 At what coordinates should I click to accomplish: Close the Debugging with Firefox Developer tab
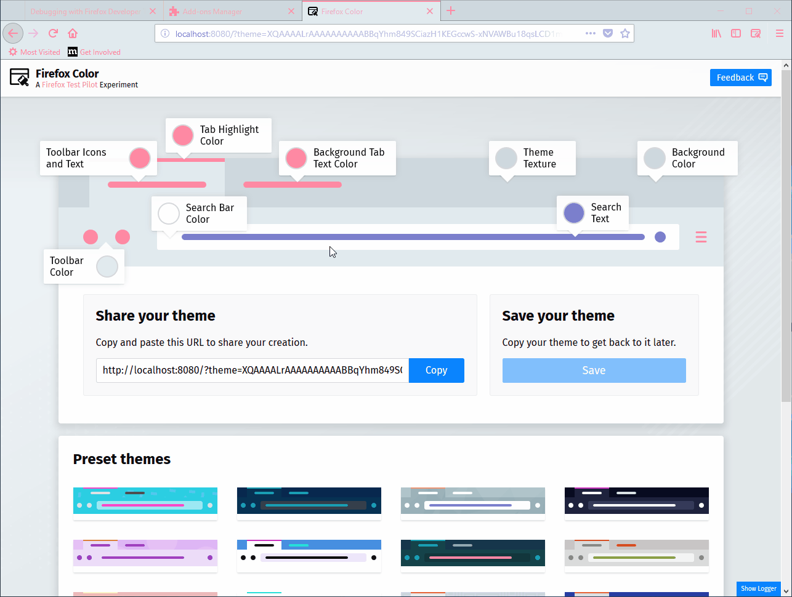pos(153,11)
